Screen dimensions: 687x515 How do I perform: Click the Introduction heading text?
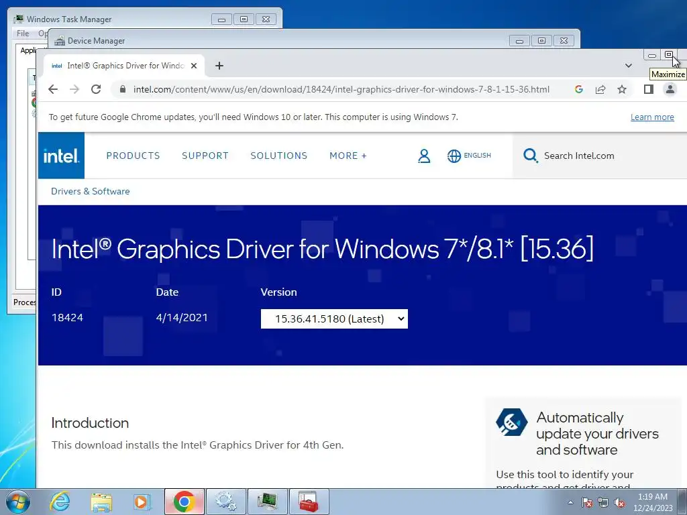point(91,423)
